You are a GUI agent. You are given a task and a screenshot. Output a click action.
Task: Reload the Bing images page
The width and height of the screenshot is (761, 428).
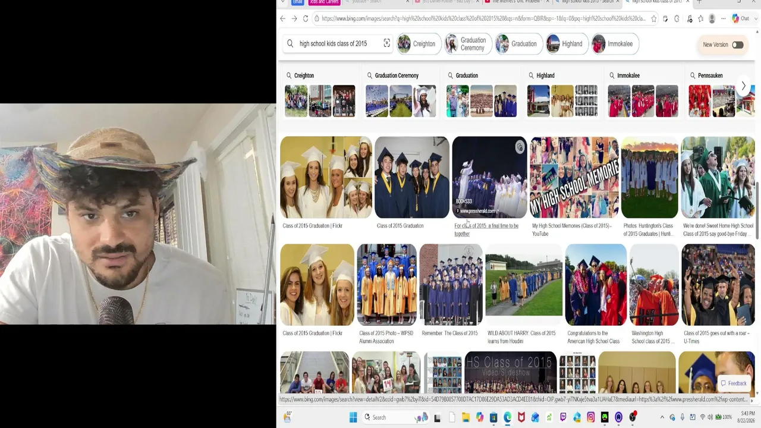pyautogui.click(x=306, y=18)
